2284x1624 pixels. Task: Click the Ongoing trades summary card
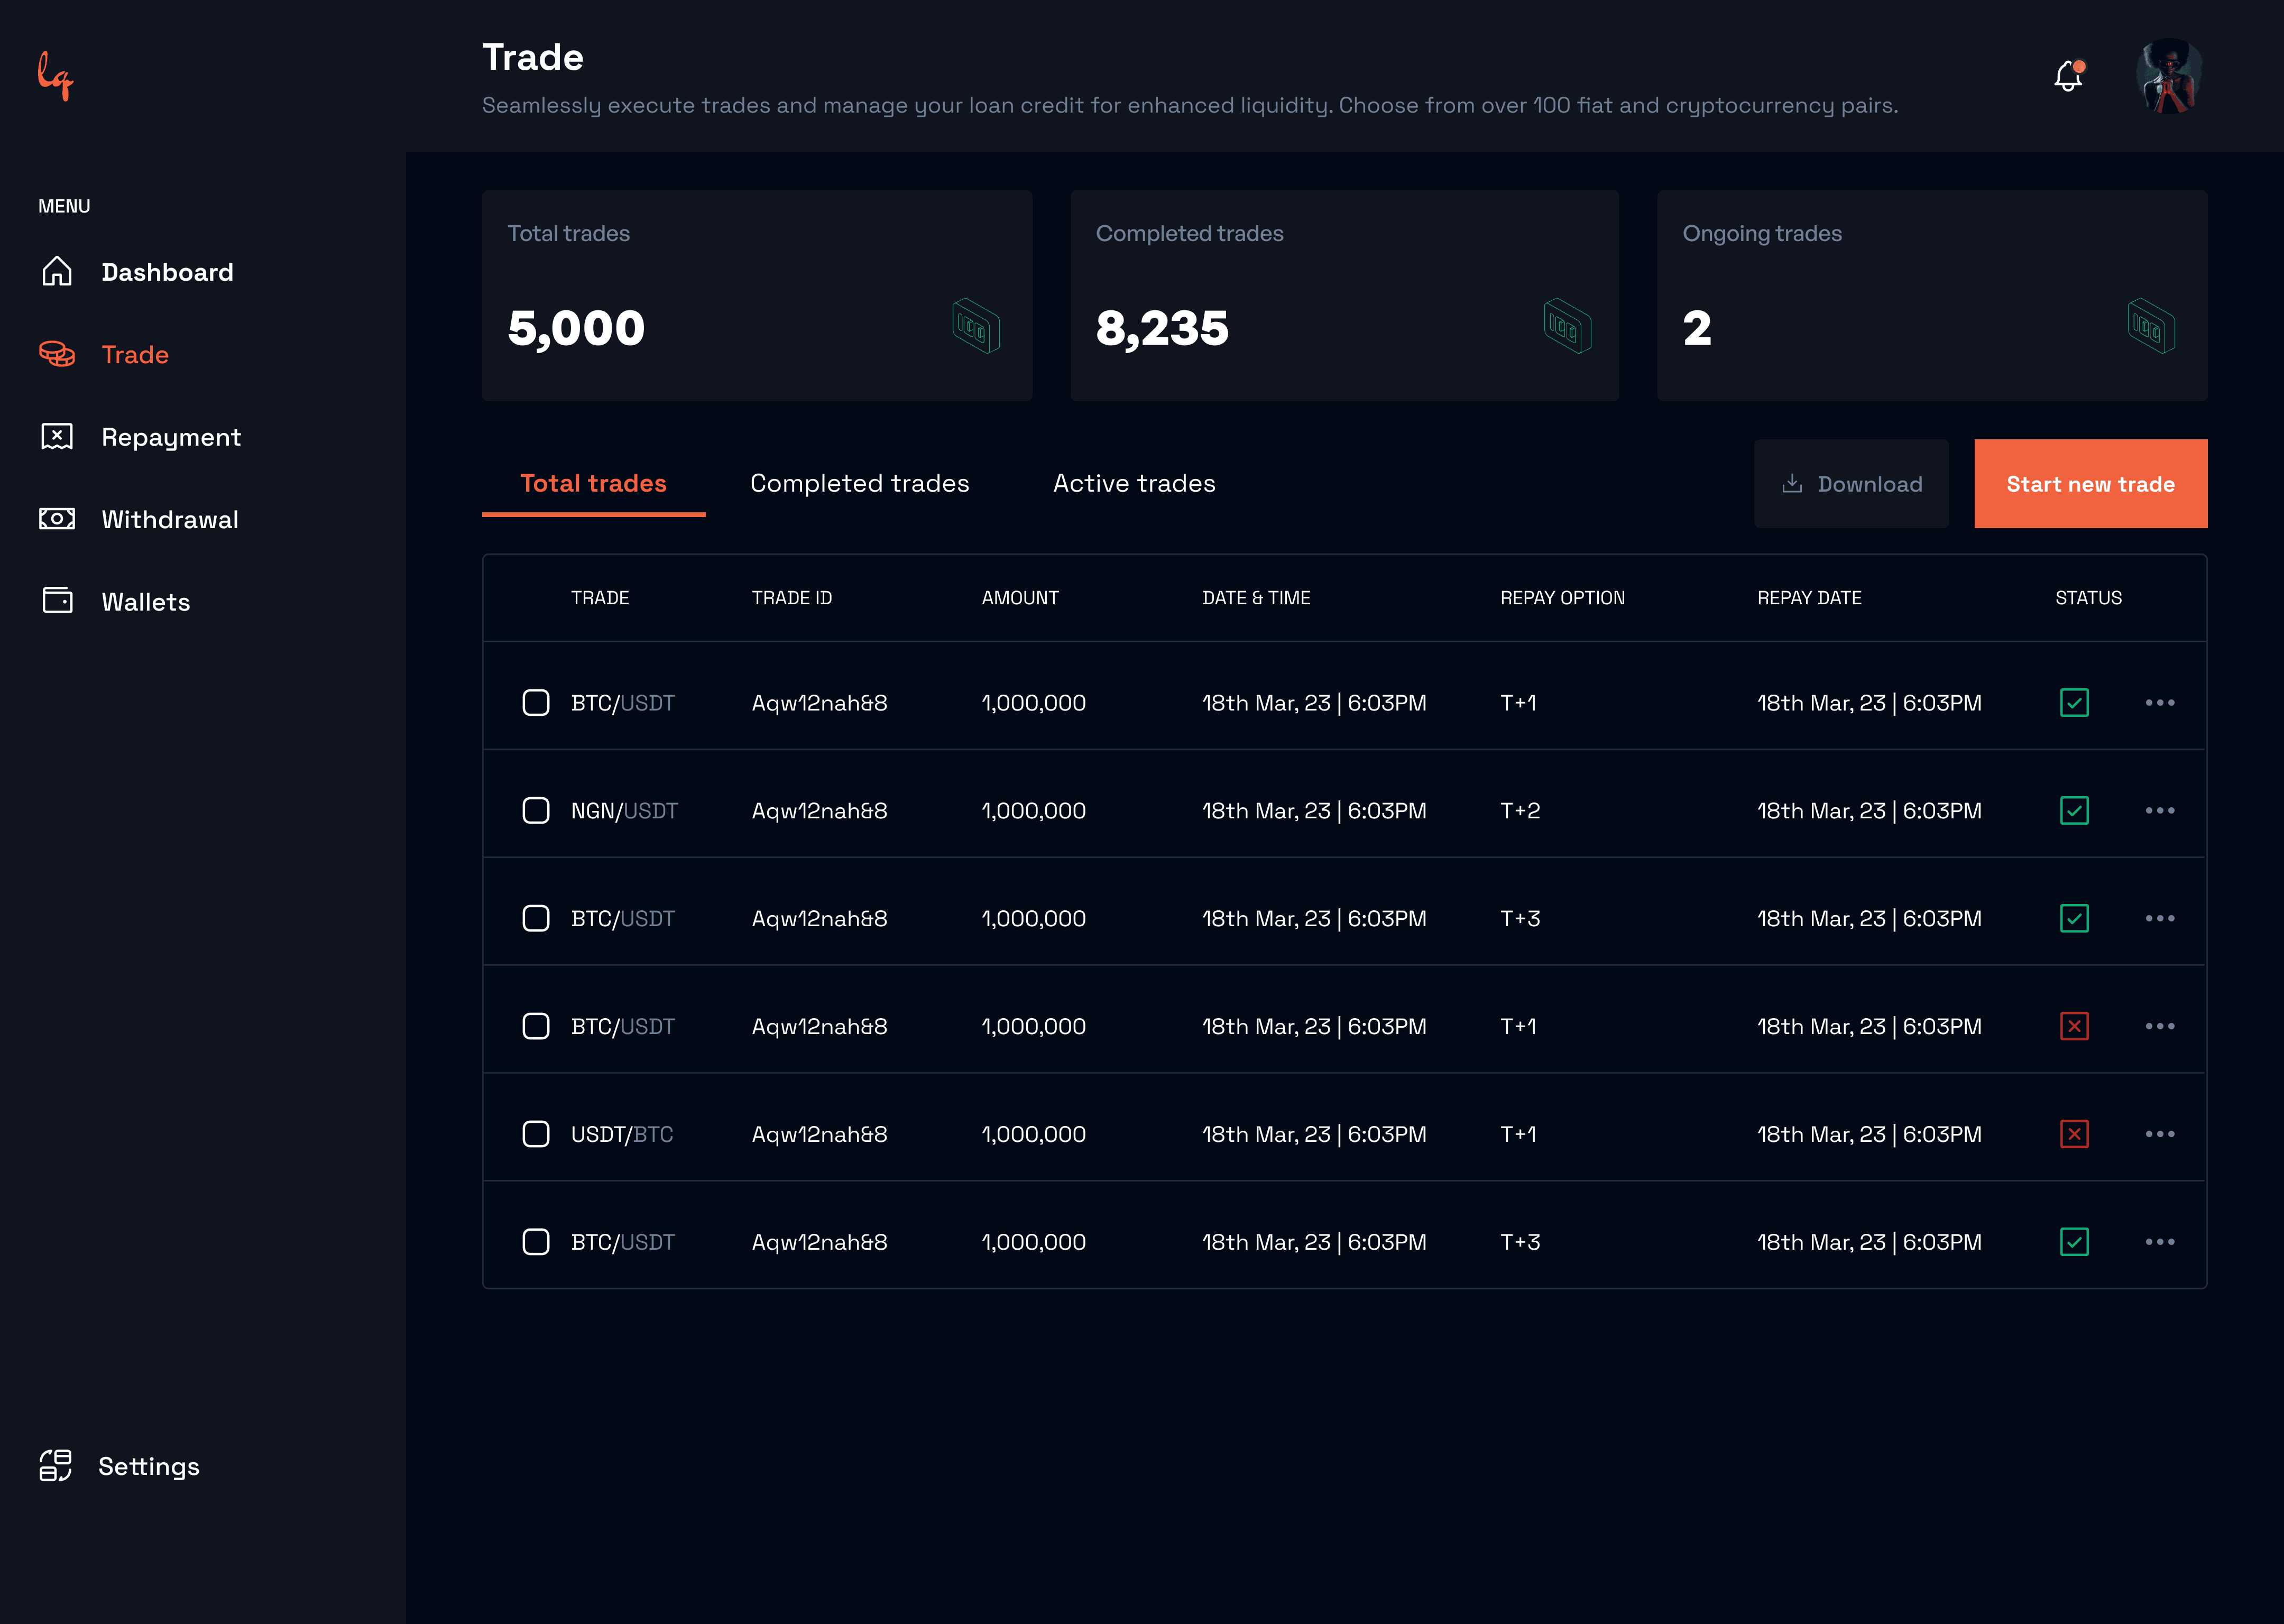pyautogui.click(x=1931, y=296)
